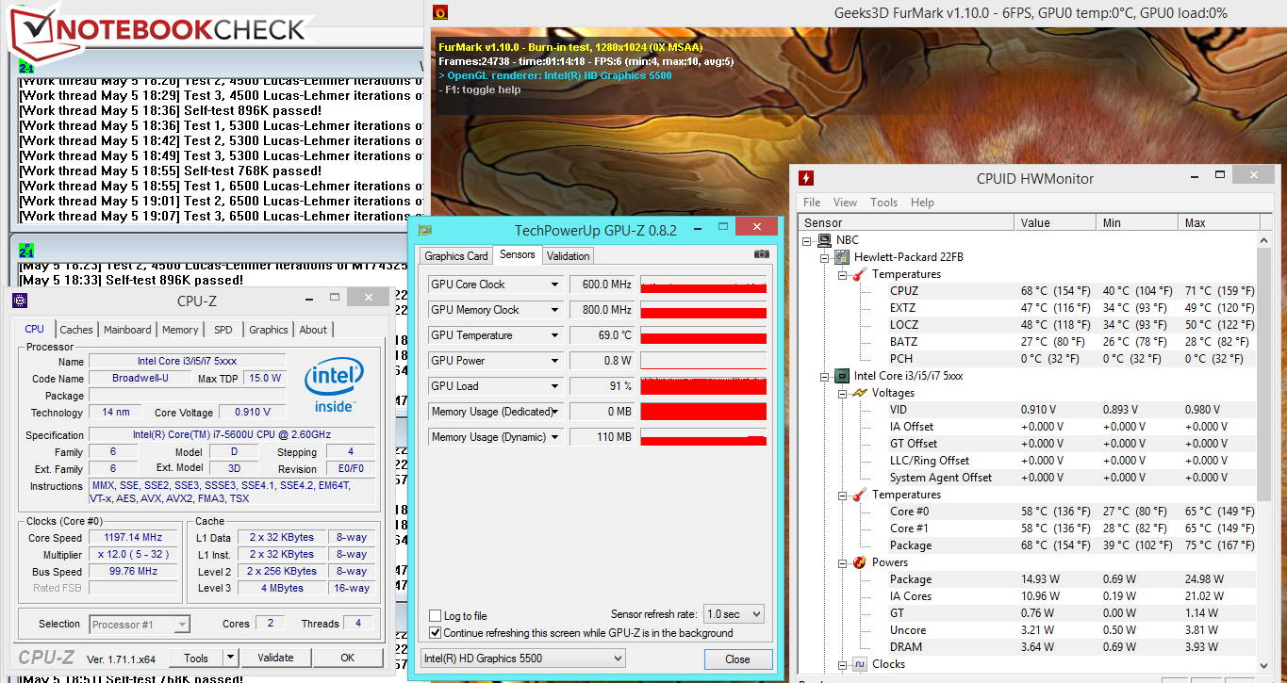The image size is (1287, 683).
Task: Click the Close button in GPU-Z
Action: pyautogui.click(x=738, y=659)
